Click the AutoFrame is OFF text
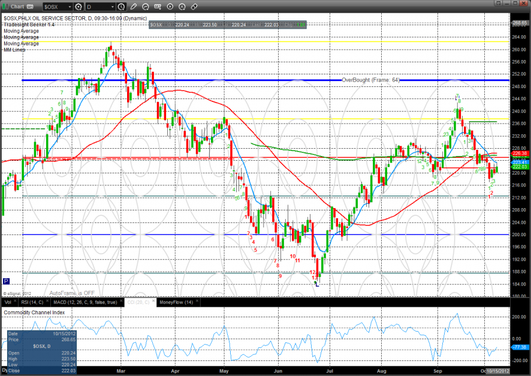This screenshot has height=376, width=531. coord(72,293)
